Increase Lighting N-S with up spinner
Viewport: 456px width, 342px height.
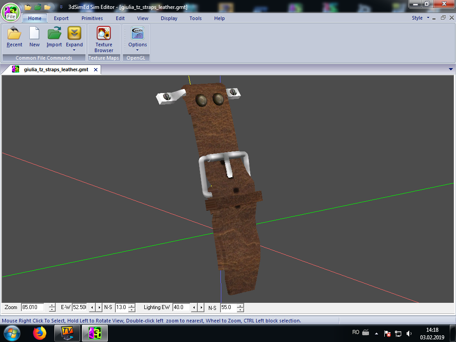coord(240,305)
